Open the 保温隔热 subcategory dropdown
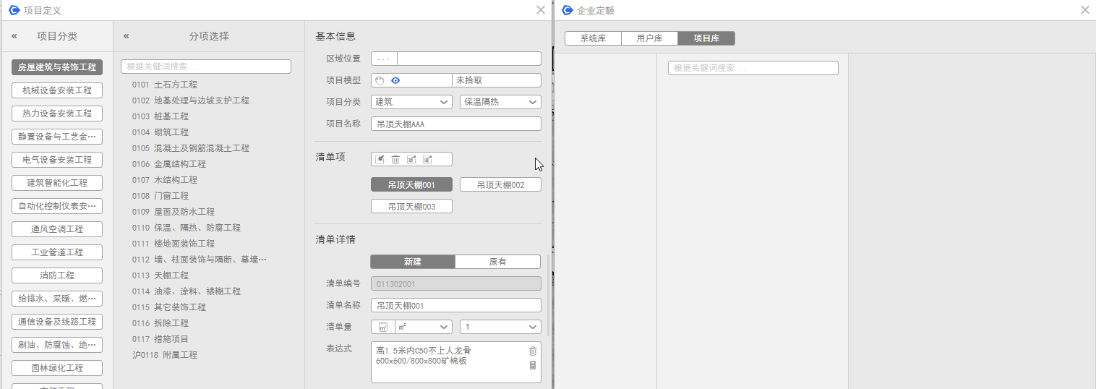This screenshot has height=389, width=1096. (x=500, y=102)
